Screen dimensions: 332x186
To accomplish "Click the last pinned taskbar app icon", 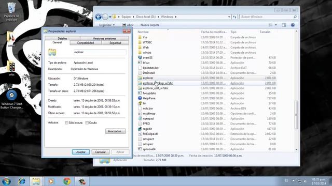I will [x=82, y=181].
